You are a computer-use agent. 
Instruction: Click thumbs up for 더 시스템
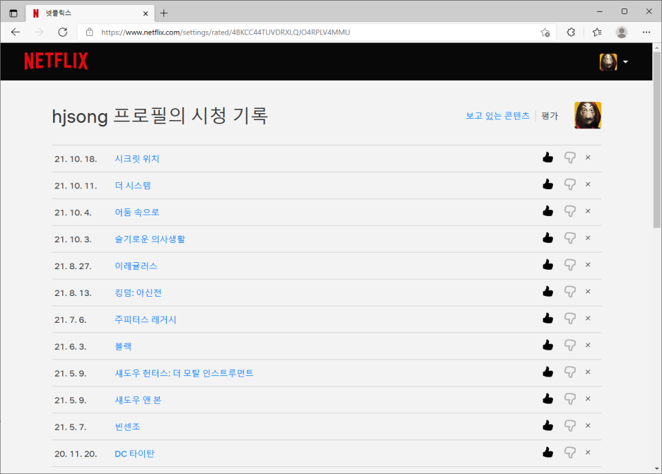pyautogui.click(x=547, y=184)
